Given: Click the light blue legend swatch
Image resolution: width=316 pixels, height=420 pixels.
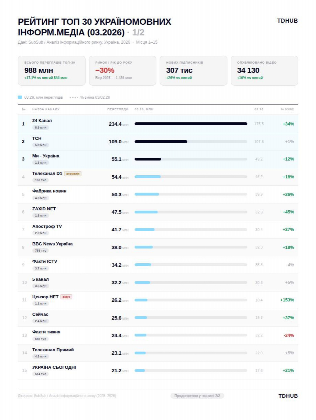Looking at the screenshot, I should click(20, 97).
